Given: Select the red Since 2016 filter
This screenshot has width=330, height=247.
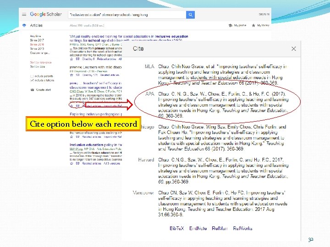Looking at the screenshot, I should (x=37, y=44).
